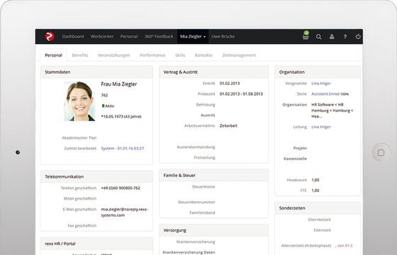Viewport: 397px width, 255px height.
Task: Open the System - 01.01.16 03:27 link
Action: [122, 148]
